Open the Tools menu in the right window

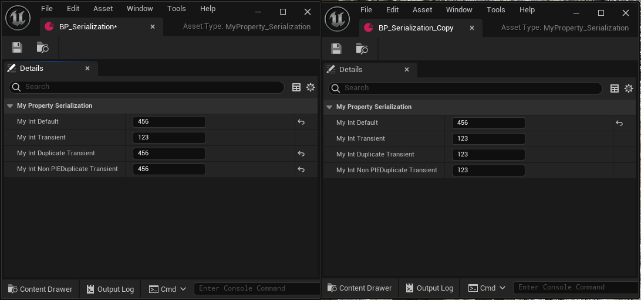(x=495, y=9)
